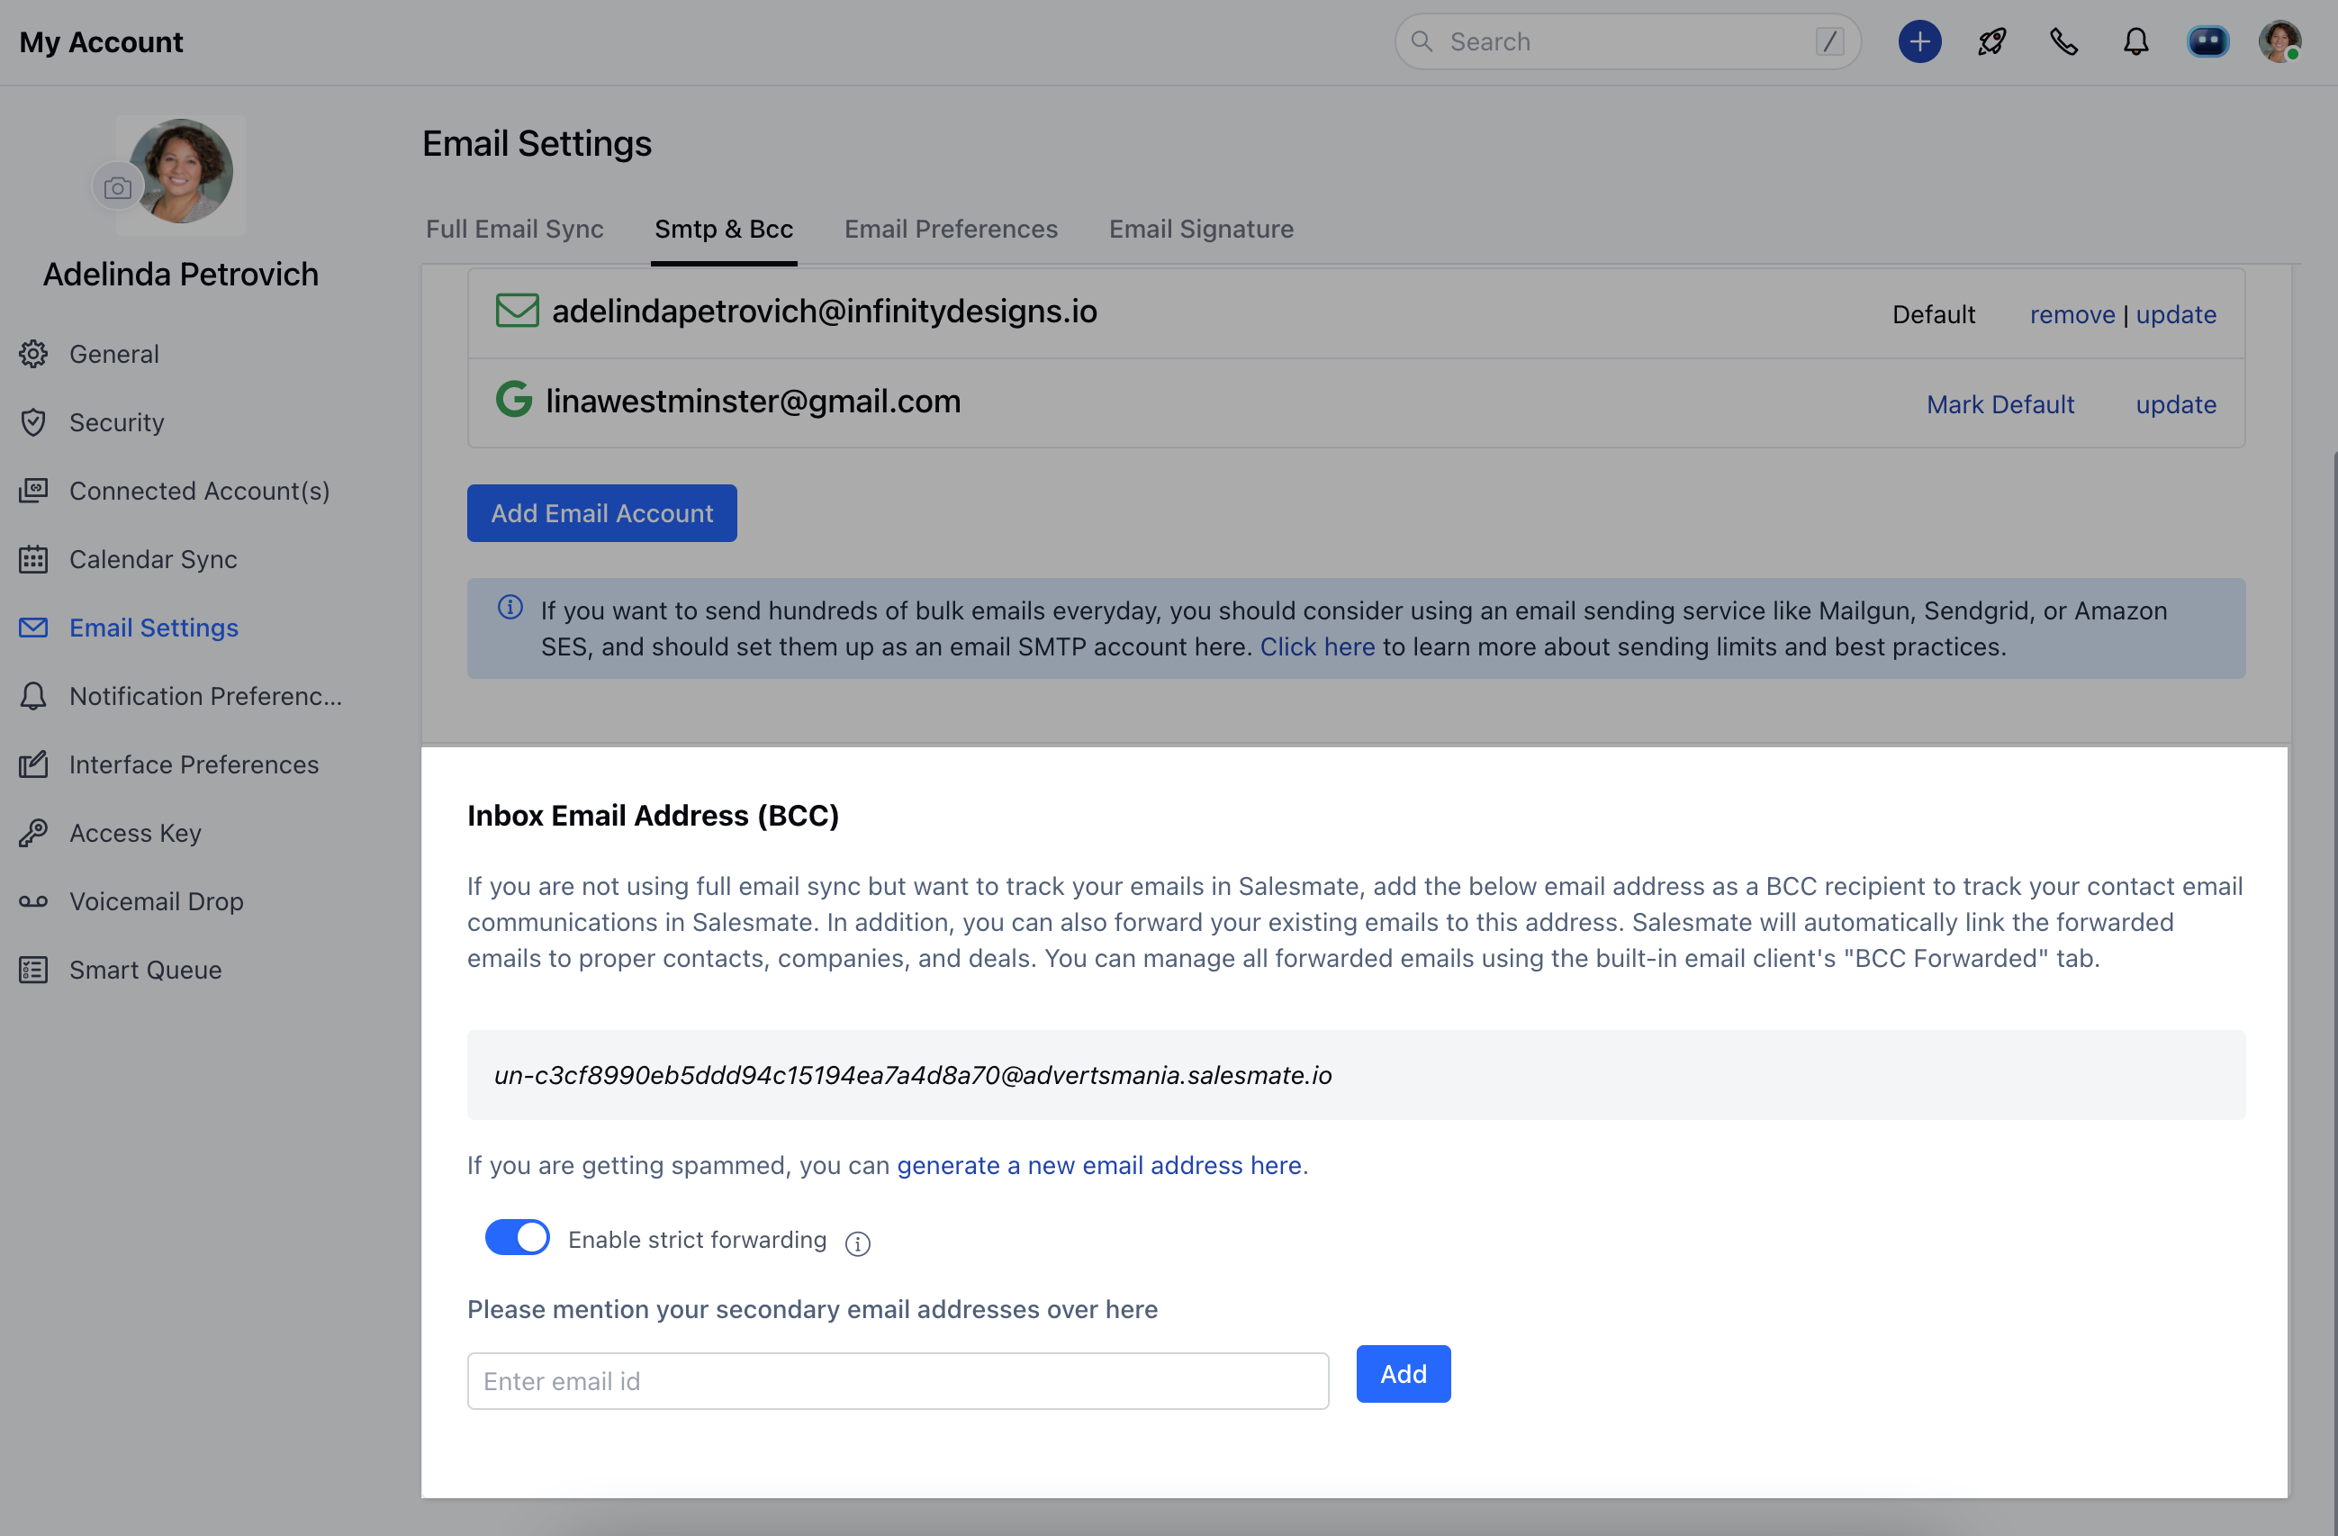
Task: Open Voicemail Drop in sidebar
Action: pyautogui.click(x=156, y=901)
